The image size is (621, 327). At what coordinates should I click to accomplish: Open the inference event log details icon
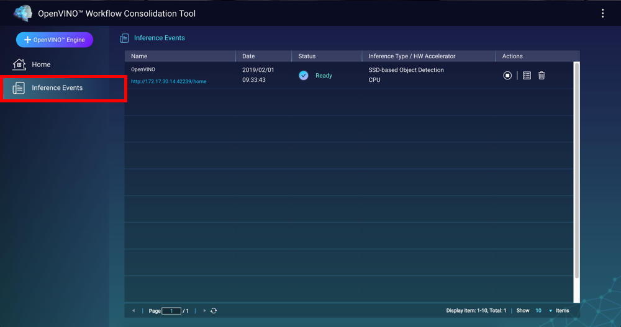pyautogui.click(x=527, y=76)
